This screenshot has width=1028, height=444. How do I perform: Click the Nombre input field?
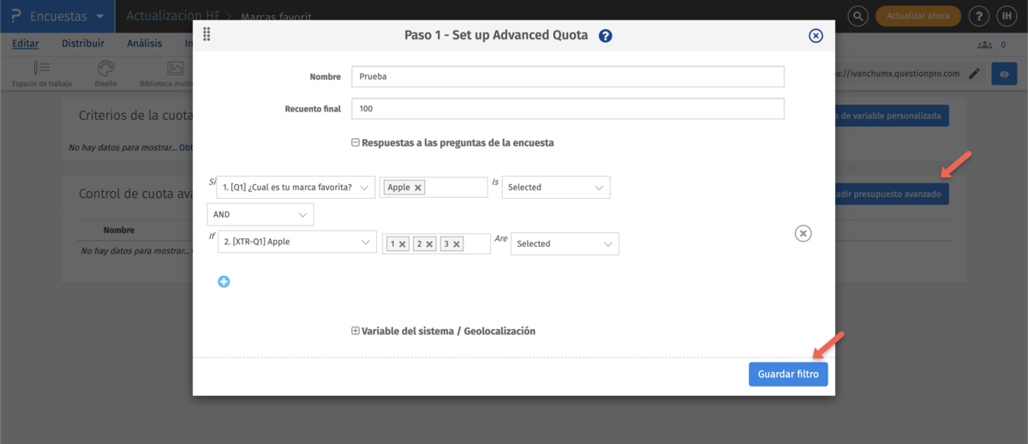pos(568,76)
